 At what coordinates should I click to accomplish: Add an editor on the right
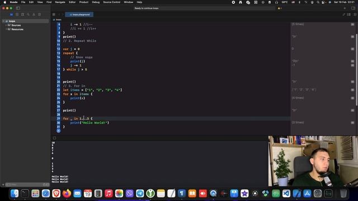pos(355,15)
